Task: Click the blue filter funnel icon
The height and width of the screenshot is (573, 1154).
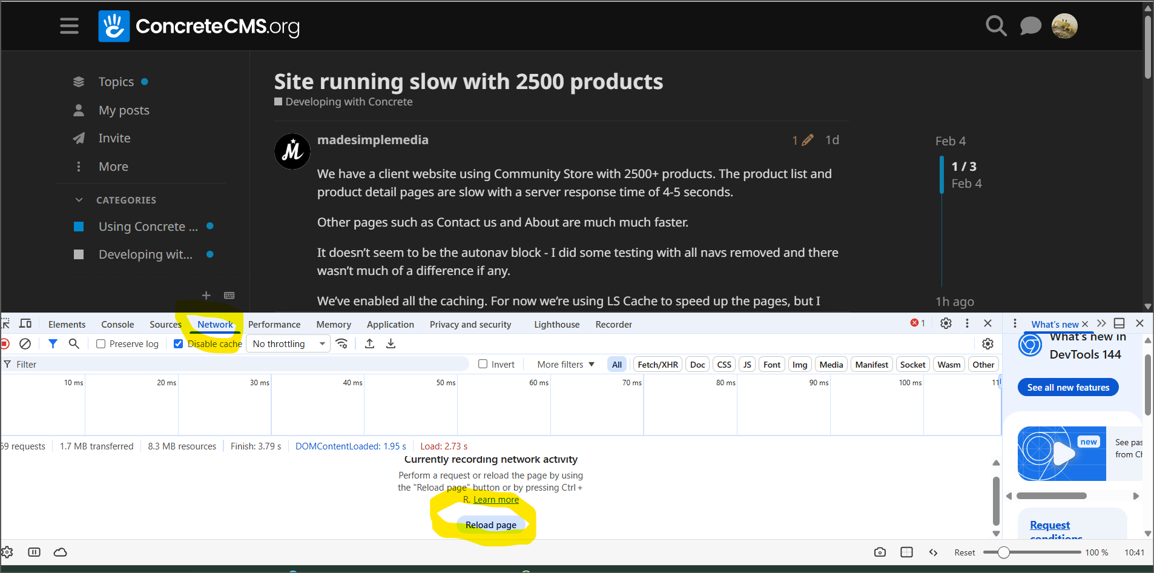Action: 53,344
